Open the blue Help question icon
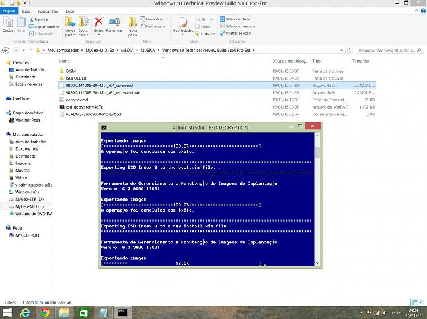Viewport: 427px width, 319px height. pyautogui.click(x=424, y=11)
